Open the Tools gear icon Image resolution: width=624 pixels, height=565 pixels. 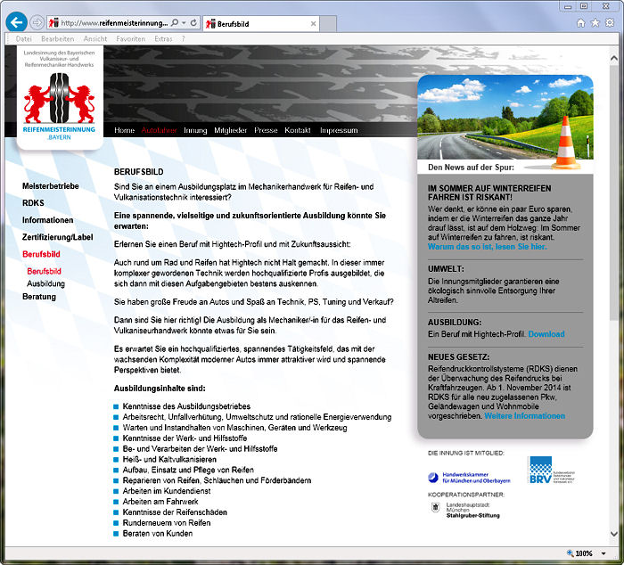pos(609,22)
